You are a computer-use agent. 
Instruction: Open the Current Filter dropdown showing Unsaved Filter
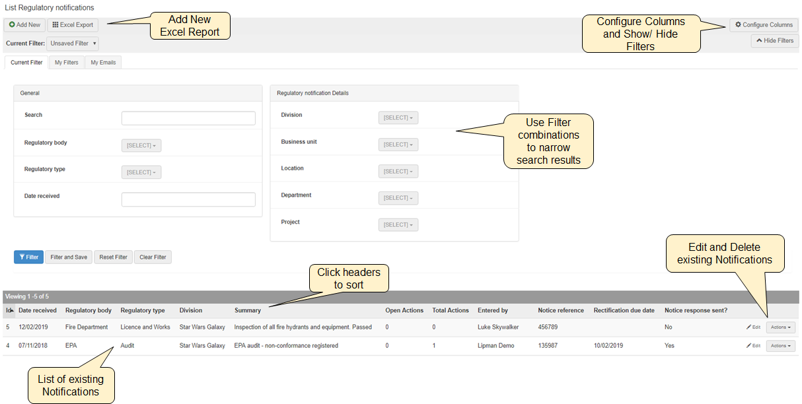point(73,44)
